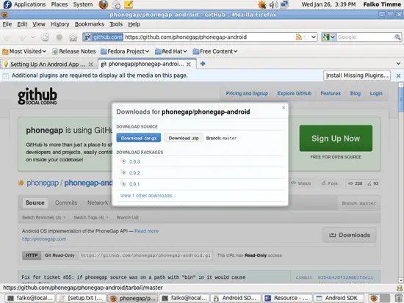
Task: Click the Fedora logo Applications icon
Action: (7, 4)
